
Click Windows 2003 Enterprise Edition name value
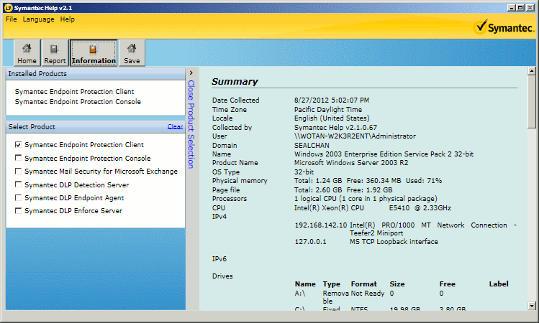click(x=384, y=154)
